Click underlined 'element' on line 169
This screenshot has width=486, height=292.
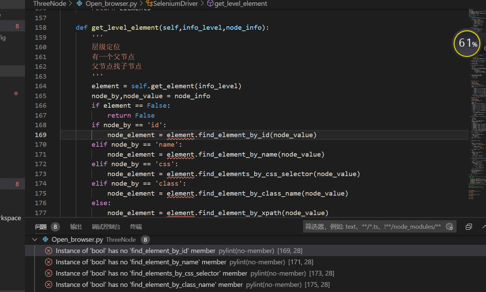coord(180,135)
